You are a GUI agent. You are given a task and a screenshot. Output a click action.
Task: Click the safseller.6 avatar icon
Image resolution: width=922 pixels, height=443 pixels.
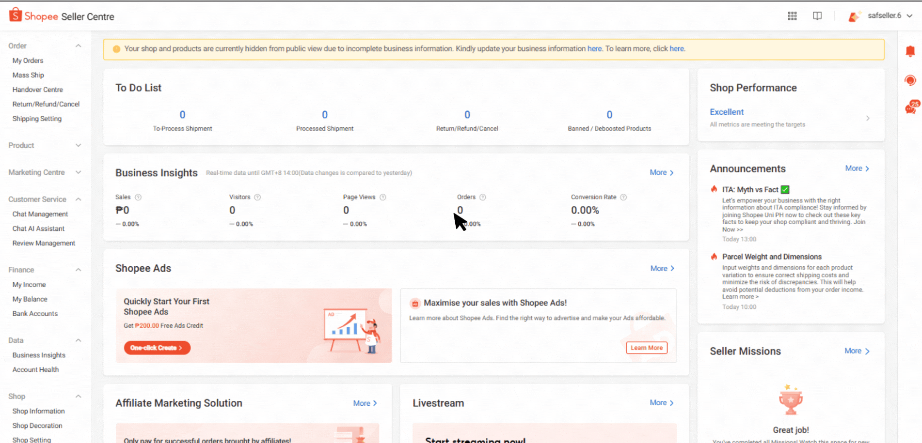pyautogui.click(x=854, y=16)
